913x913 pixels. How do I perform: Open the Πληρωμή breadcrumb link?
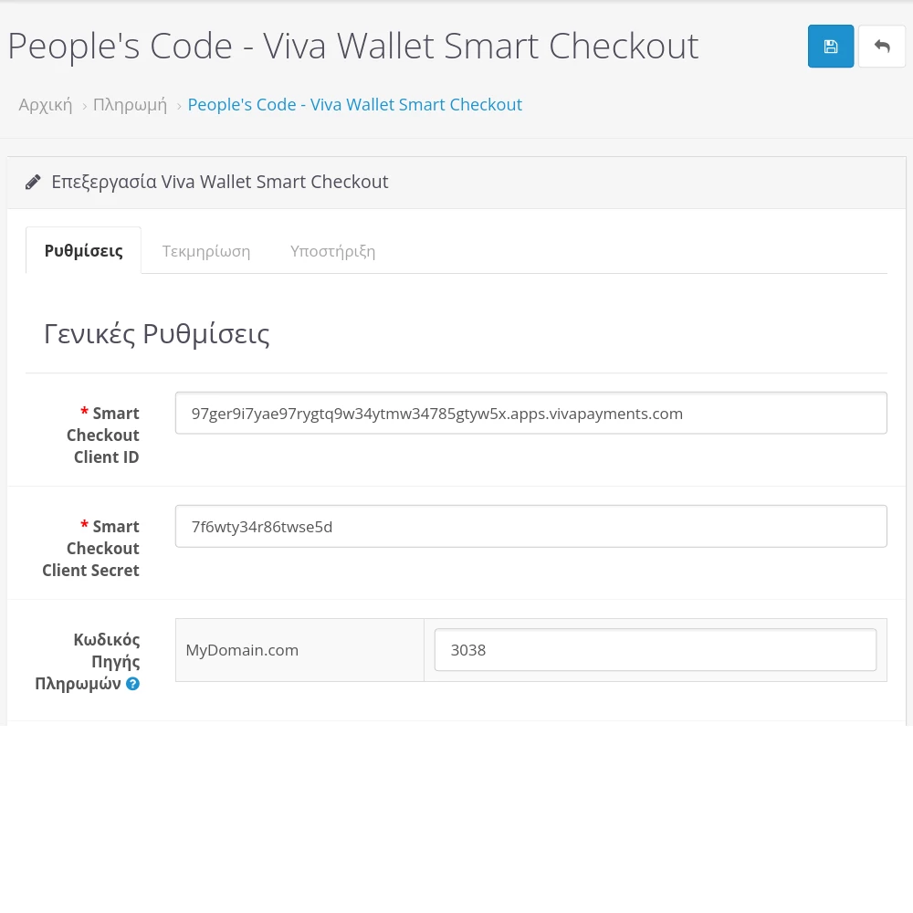130,105
